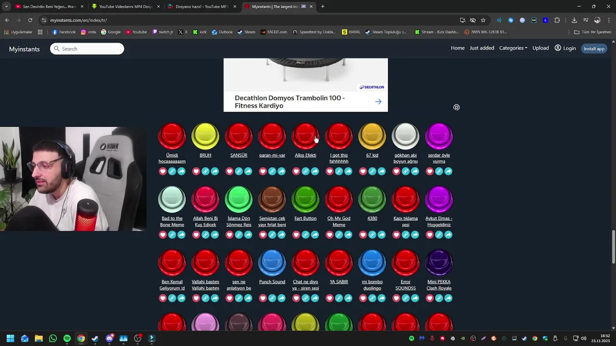Viewport: 616px width, 346px height.
Task: Click the Install app button
Action: pyautogui.click(x=594, y=49)
